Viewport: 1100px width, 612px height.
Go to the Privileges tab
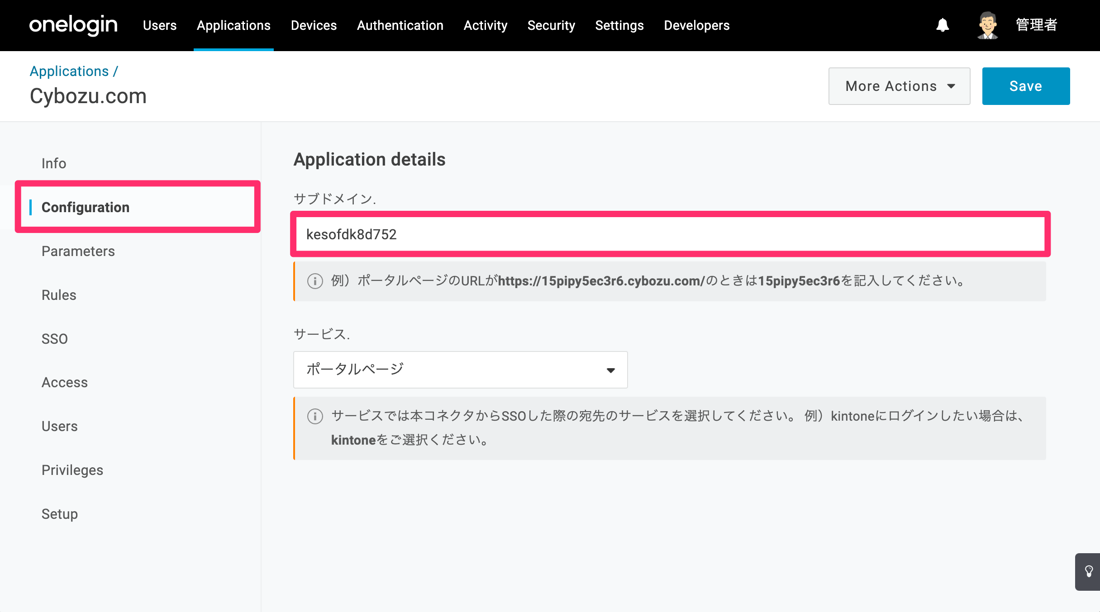(72, 470)
